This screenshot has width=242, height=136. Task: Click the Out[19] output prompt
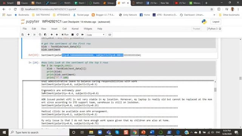pyautogui.click(x=34, y=55)
